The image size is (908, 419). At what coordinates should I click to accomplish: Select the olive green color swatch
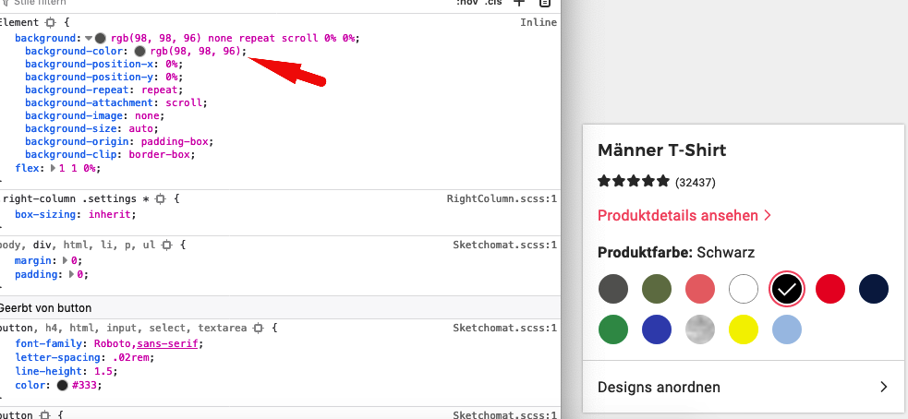tap(656, 289)
